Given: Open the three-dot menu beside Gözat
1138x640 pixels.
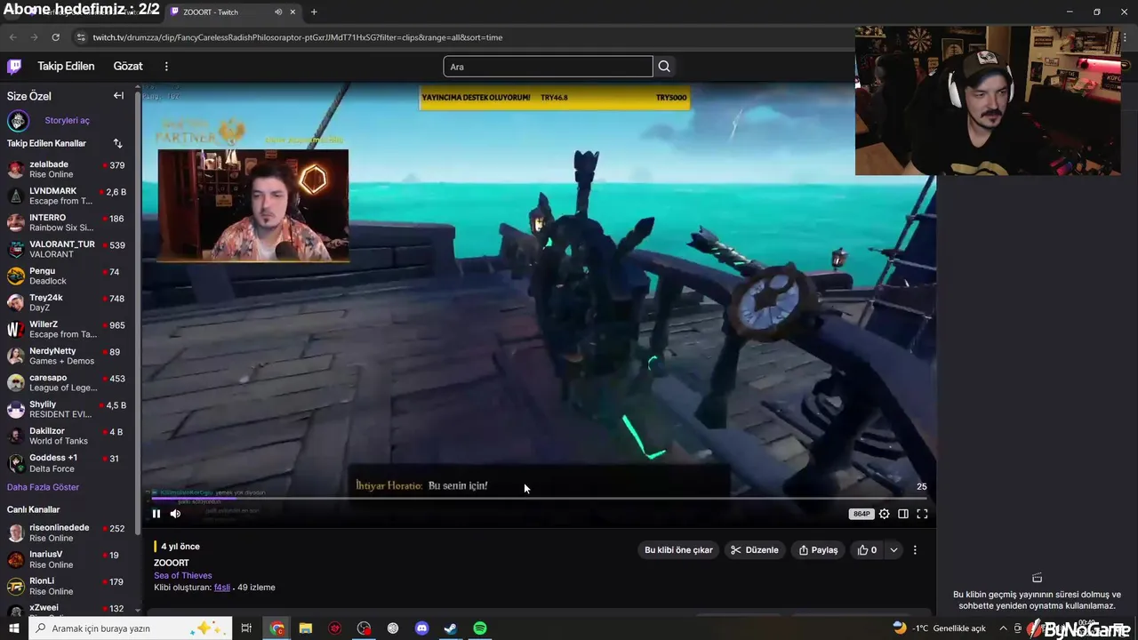Looking at the screenshot, I should coord(166,66).
